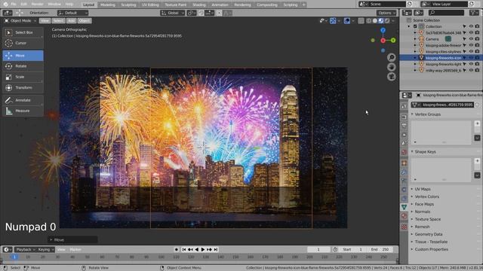Open the Animation workspace tab
This screenshot has width=483, height=271.
(220, 5)
